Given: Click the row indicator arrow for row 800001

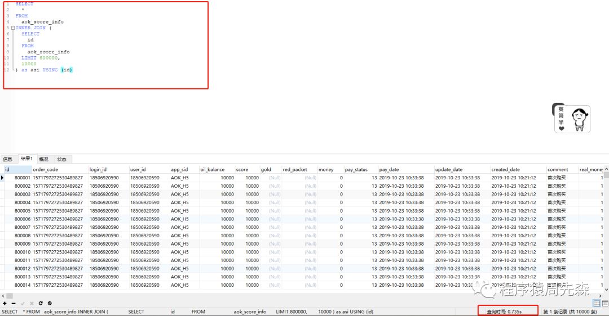Looking at the screenshot, I should pyautogui.click(x=2, y=178).
